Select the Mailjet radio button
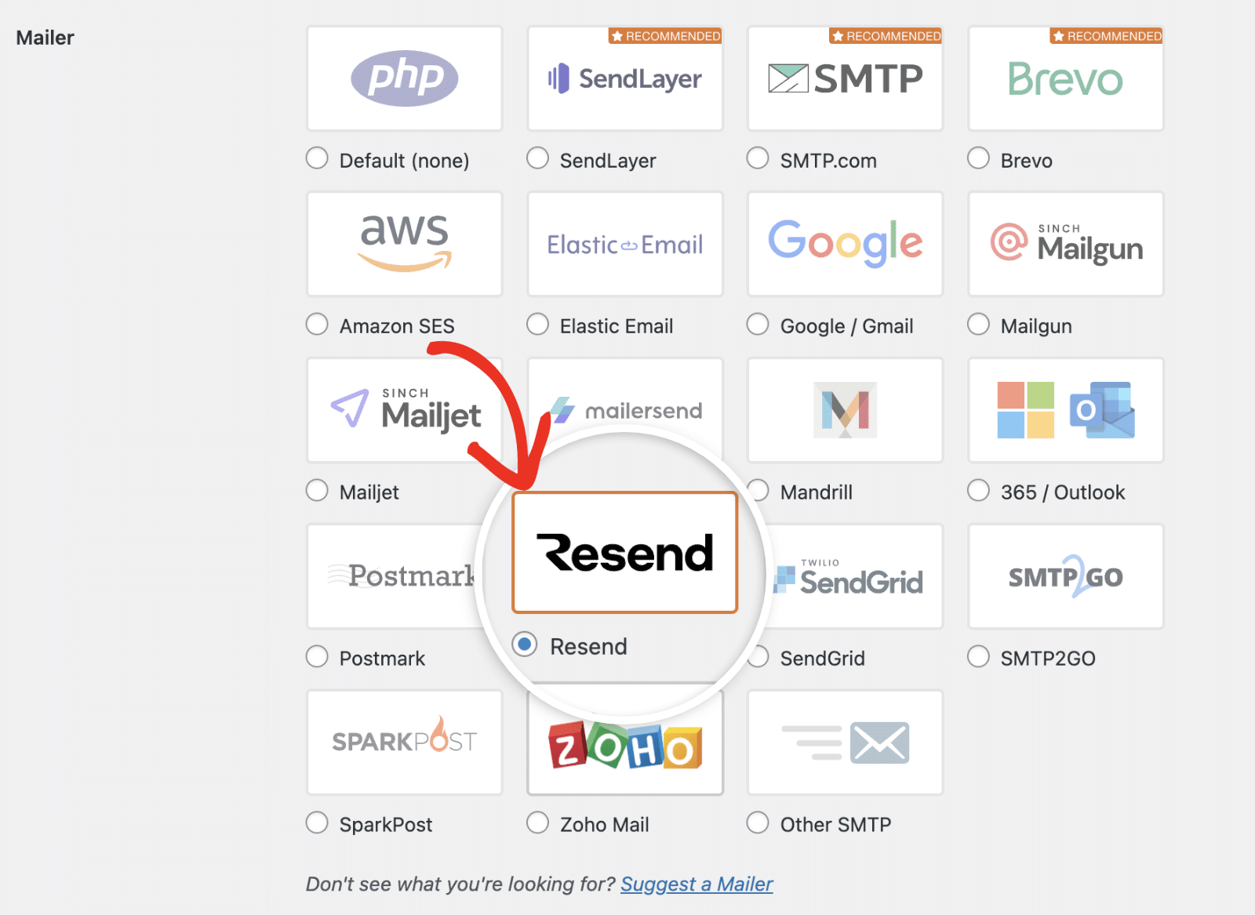 pos(317,490)
